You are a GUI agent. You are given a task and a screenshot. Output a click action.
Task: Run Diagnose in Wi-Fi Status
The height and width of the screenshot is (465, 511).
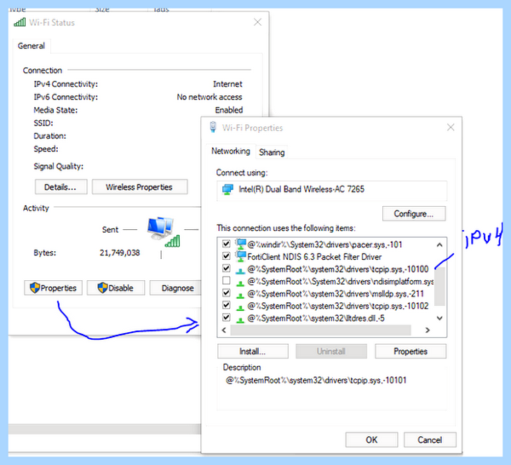(x=175, y=288)
